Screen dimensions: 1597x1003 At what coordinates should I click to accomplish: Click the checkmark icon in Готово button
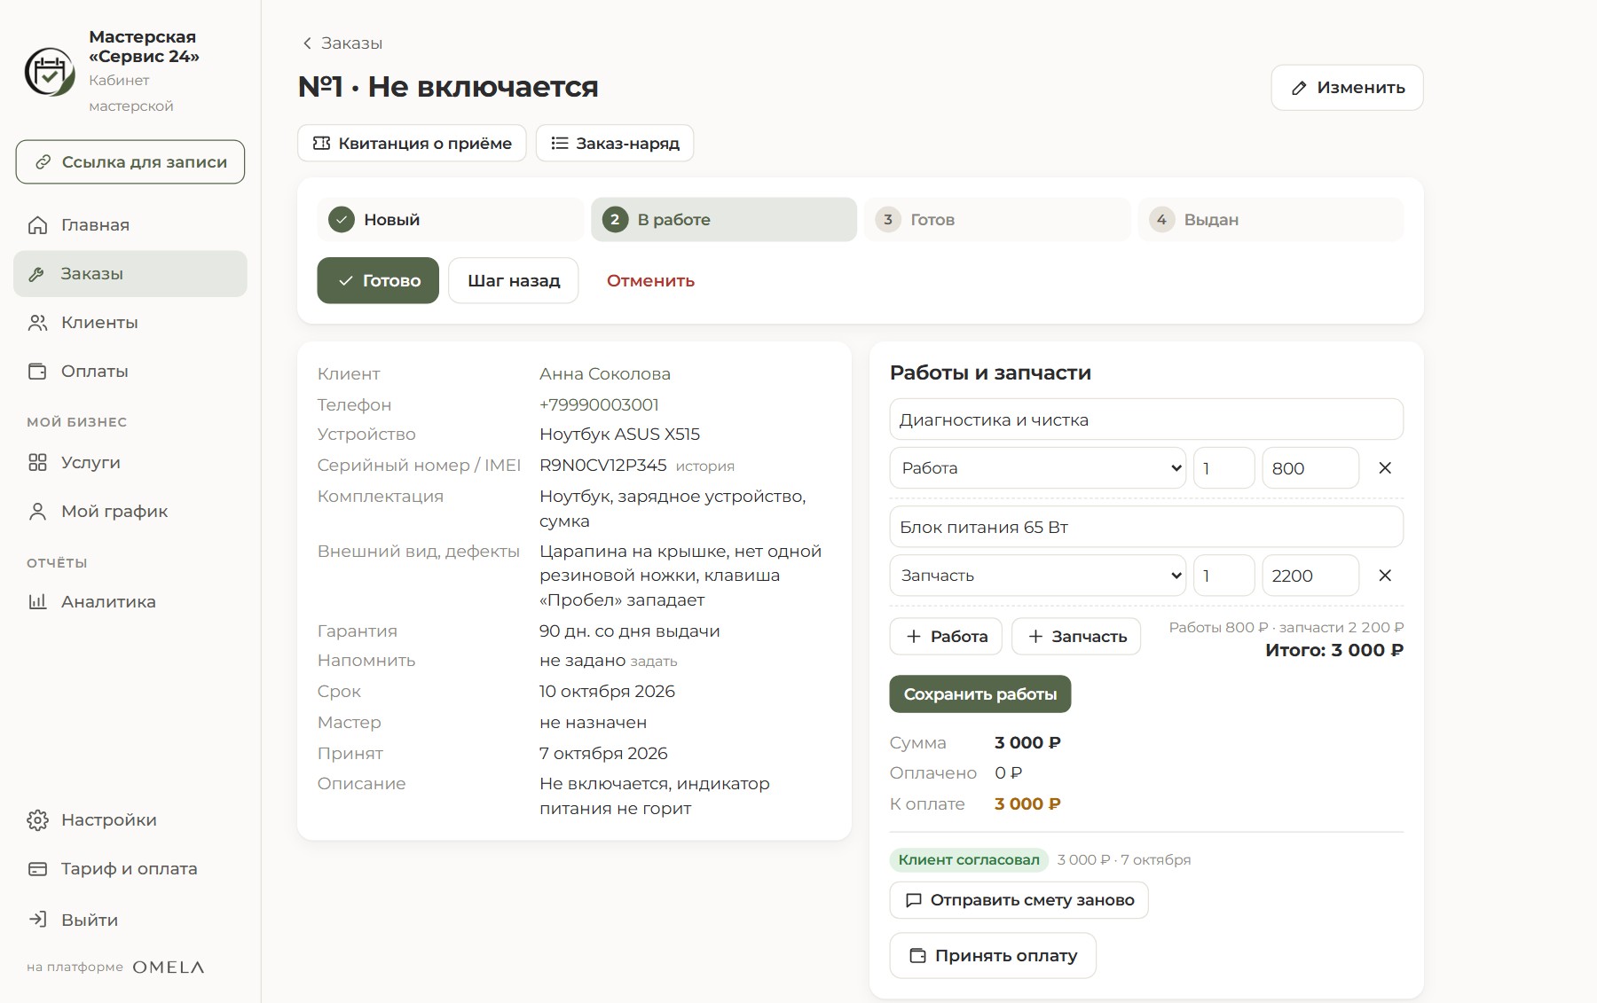click(346, 281)
